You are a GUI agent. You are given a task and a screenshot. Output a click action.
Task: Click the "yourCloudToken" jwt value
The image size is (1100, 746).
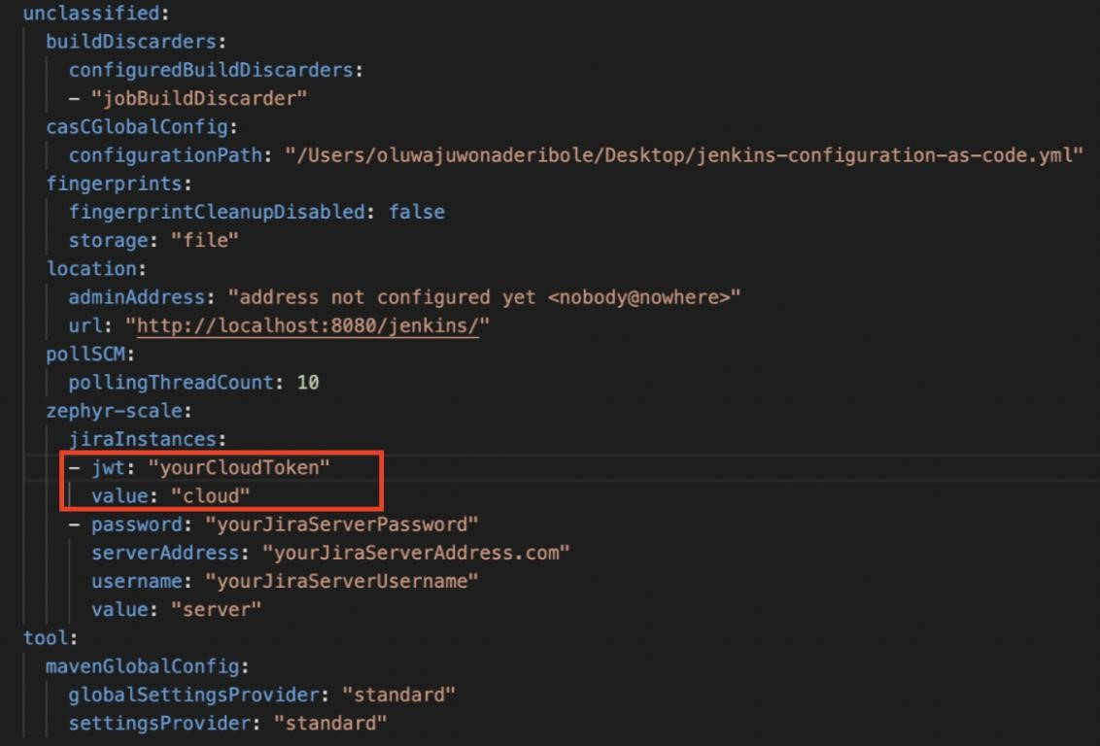(239, 467)
